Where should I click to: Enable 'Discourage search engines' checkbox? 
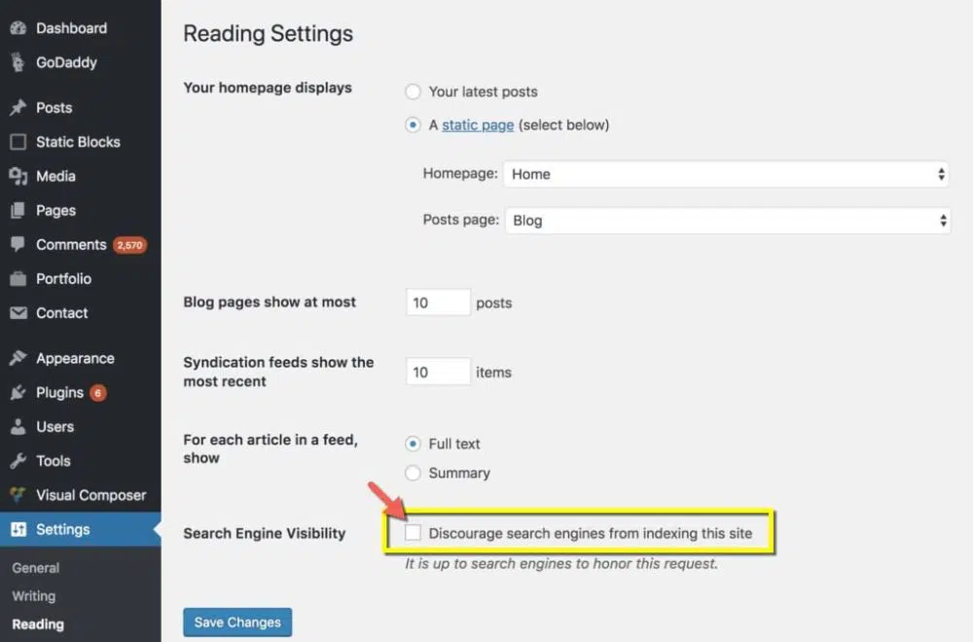pos(414,533)
